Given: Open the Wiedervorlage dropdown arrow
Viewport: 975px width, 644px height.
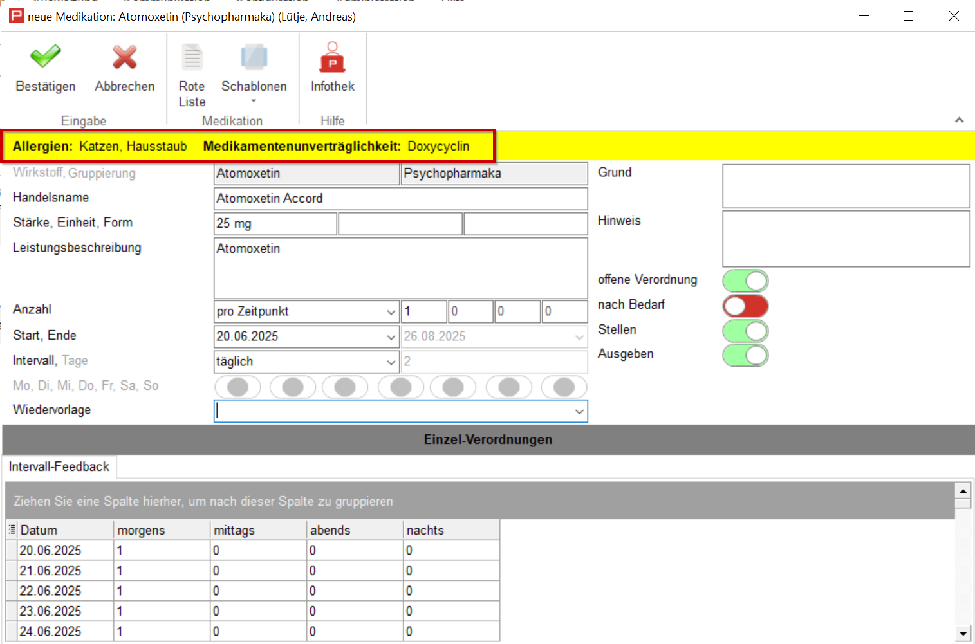Looking at the screenshot, I should [579, 412].
